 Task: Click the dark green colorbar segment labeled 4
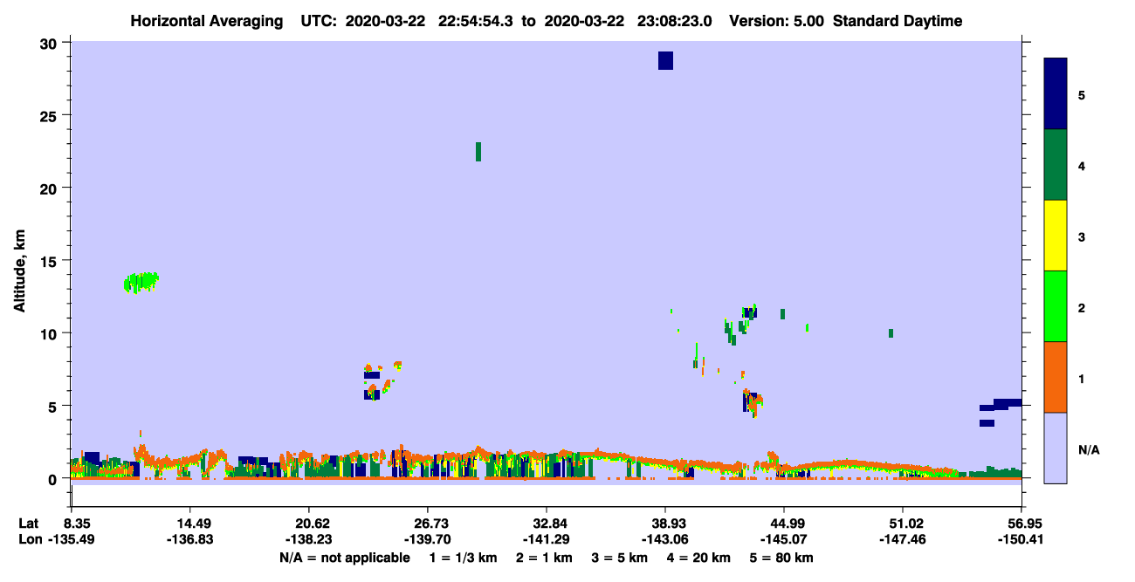tap(1056, 165)
